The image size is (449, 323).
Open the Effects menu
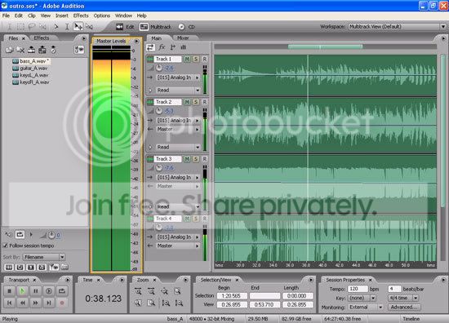tap(81, 15)
